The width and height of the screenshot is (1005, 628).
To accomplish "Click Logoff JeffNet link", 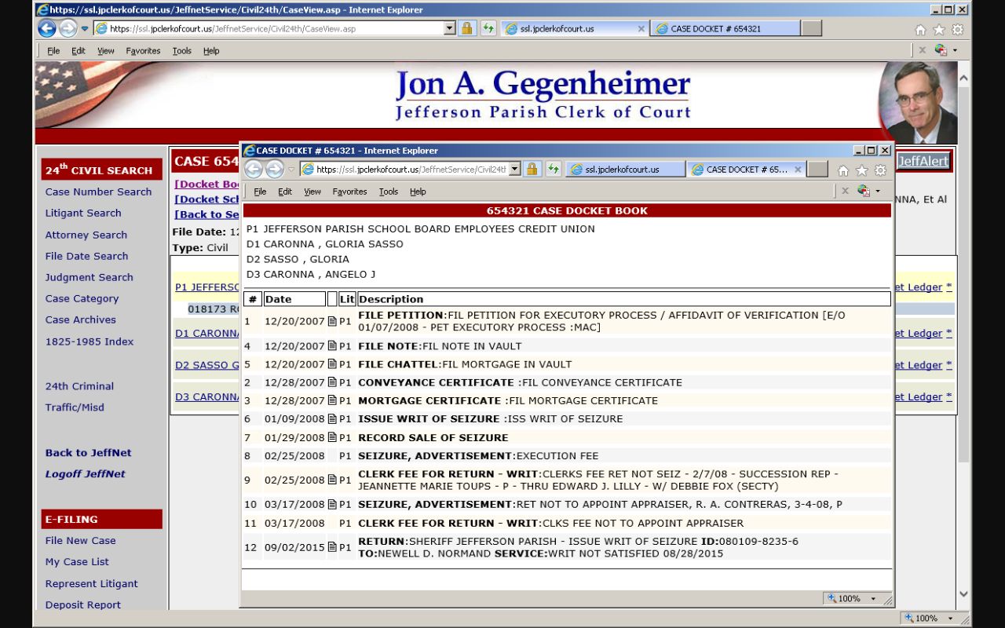I will [85, 474].
